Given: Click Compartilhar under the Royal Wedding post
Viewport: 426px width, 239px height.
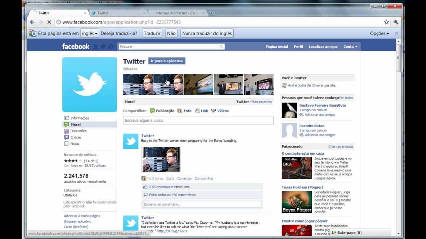Looking at the screenshot, I should (204, 178).
